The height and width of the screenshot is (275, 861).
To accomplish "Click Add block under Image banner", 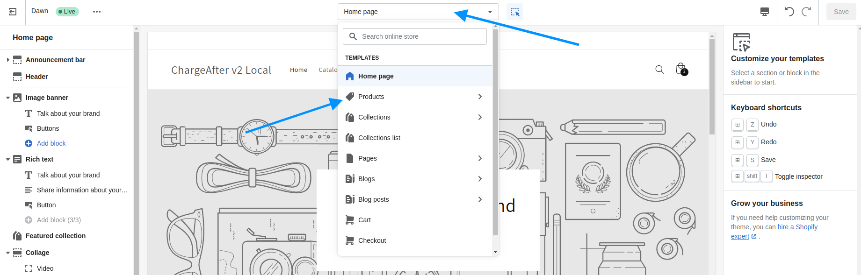I will [x=51, y=143].
